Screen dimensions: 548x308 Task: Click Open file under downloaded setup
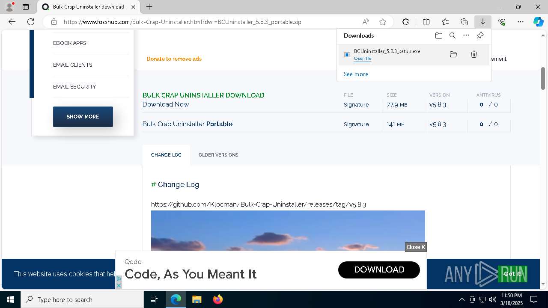coord(363,59)
